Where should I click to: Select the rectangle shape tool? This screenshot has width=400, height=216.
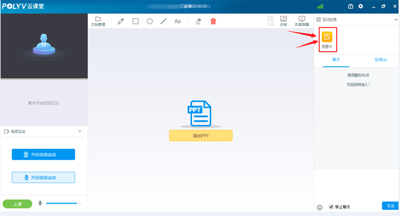point(136,21)
